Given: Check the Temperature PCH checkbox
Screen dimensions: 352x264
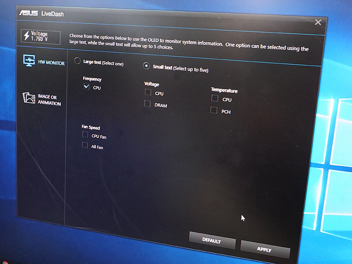Looking at the screenshot, I should pyautogui.click(x=214, y=110).
